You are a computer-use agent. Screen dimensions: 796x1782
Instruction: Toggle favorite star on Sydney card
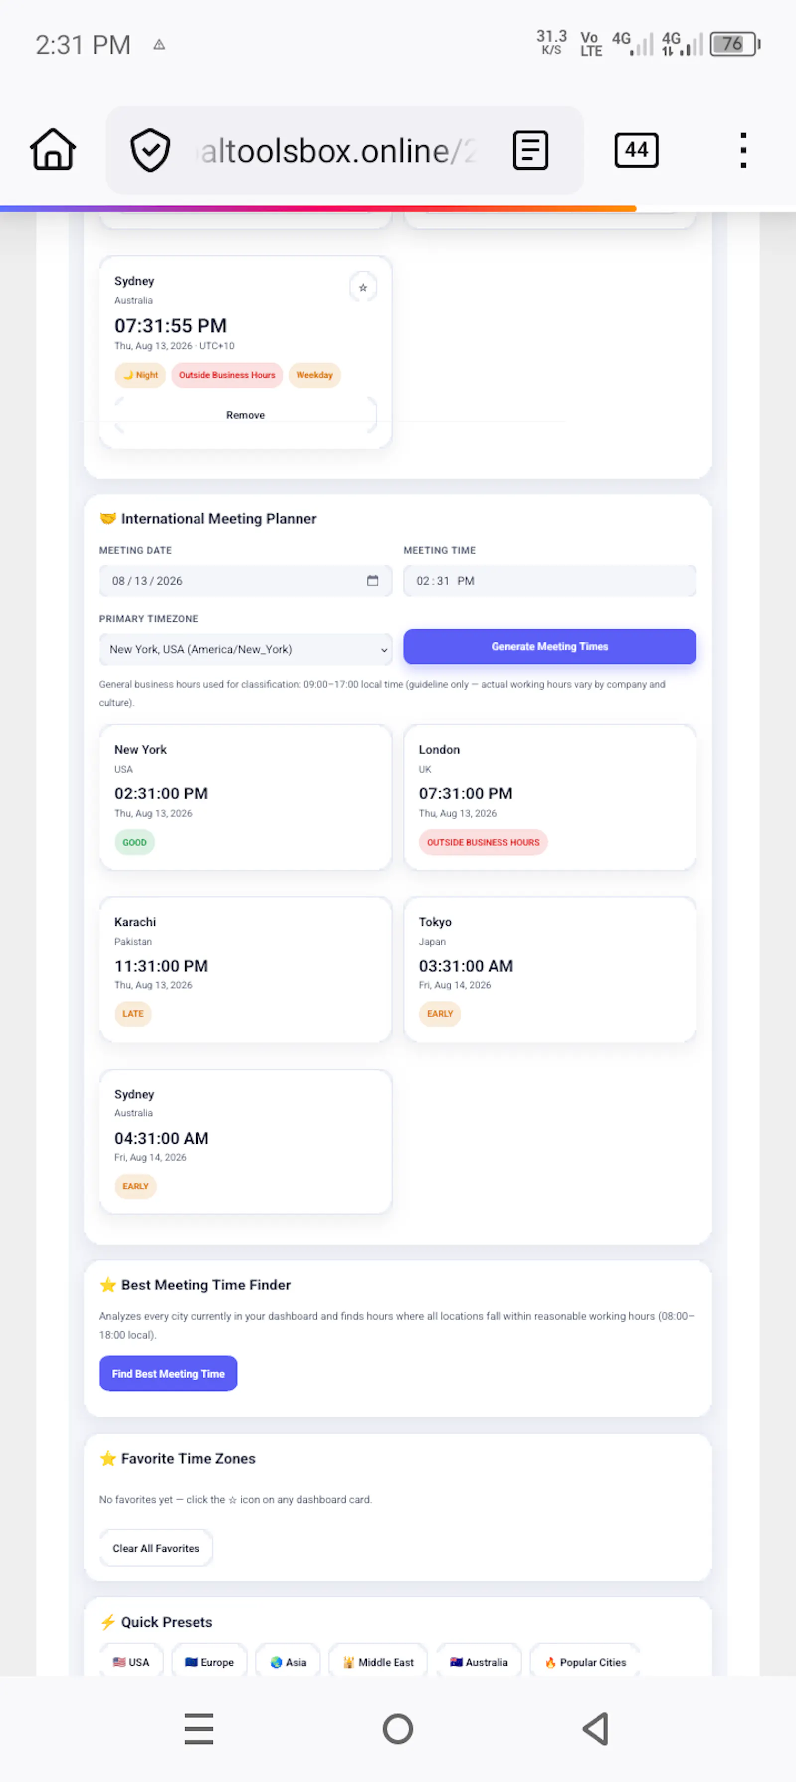point(363,287)
